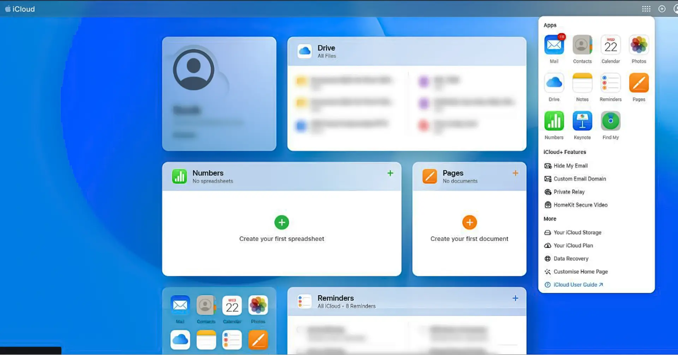Open Calendar from the home apps tile
Viewport: 678px width, 355px height.
pos(232,305)
